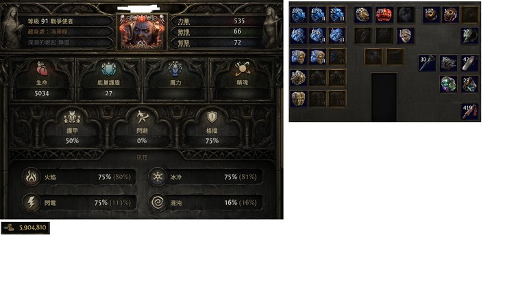This screenshot has height=289, width=514.
Task: Click the Fire resistance (火焰) flame icon
Action: [x=32, y=177]
